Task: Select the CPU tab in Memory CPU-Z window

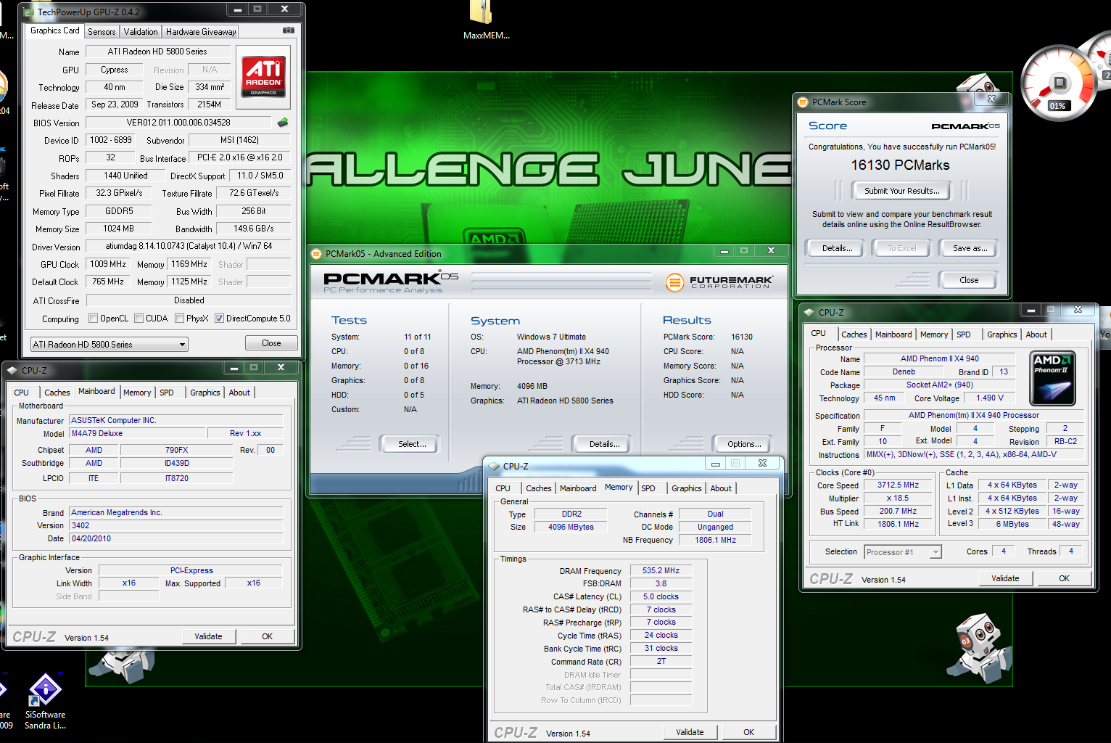Action: point(503,488)
